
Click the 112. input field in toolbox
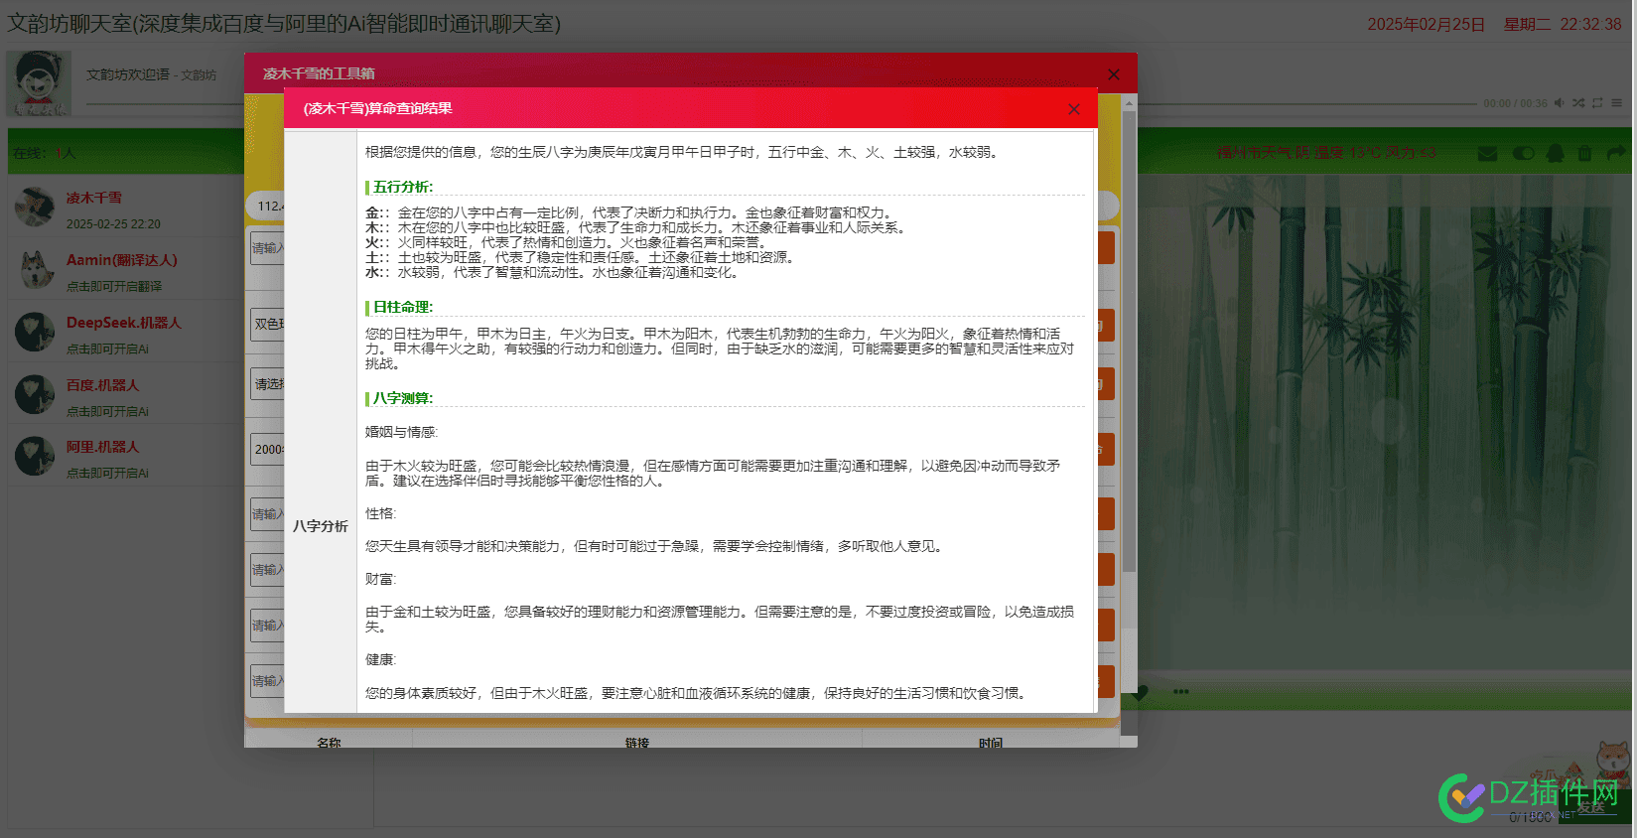[265, 206]
